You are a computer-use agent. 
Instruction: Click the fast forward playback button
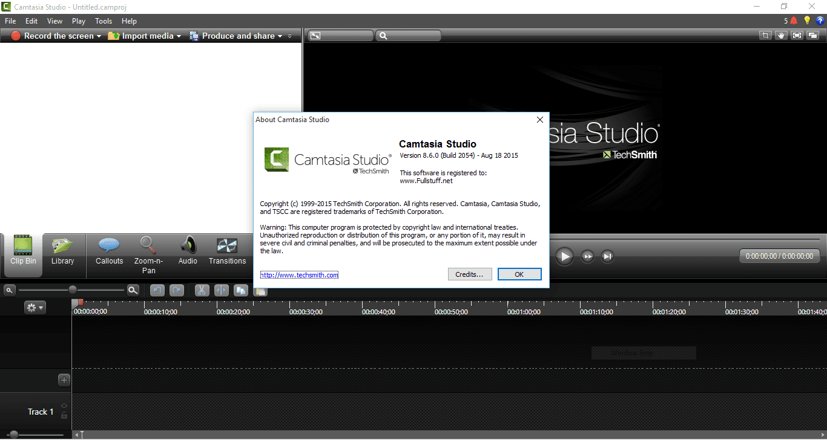click(587, 256)
